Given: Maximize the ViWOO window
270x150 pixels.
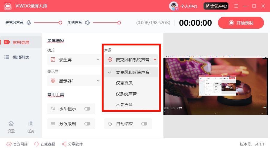Looking at the screenshot, I should point(254,6).
